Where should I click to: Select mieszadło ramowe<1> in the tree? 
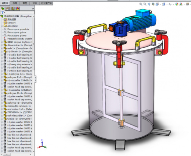(x=19, y=106)
